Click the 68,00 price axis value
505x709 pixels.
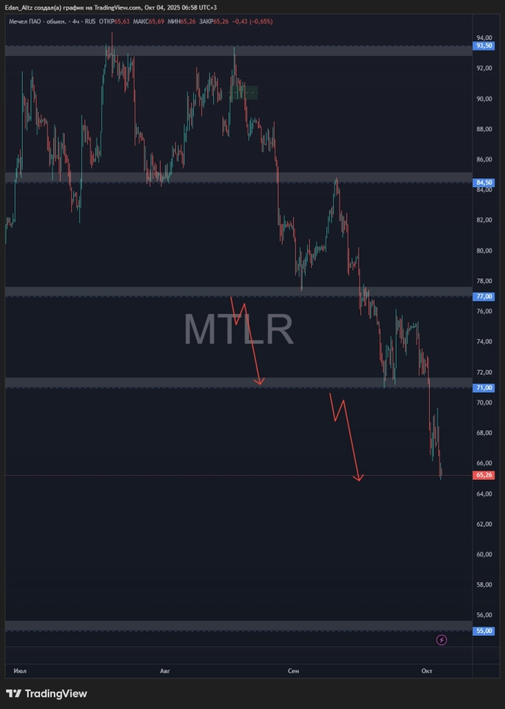(x=484, y=432)
